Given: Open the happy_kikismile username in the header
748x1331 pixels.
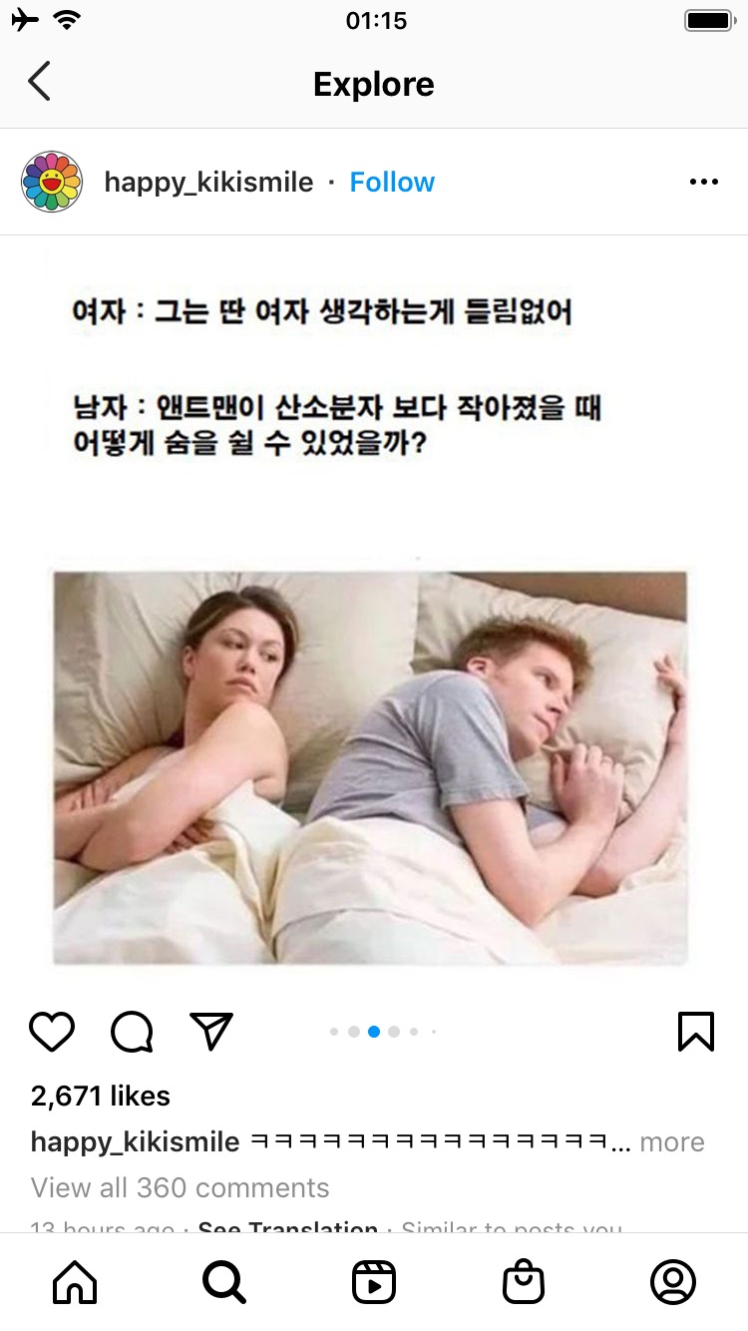Looking at the screenshot, I should click(208, 182).
